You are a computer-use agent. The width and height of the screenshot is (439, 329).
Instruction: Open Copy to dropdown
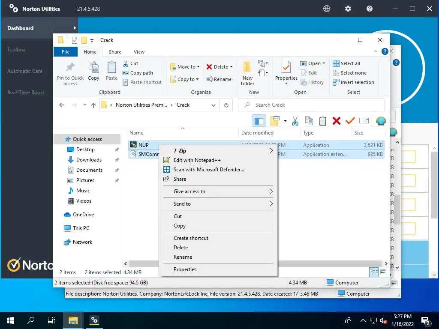coord(185,79)
